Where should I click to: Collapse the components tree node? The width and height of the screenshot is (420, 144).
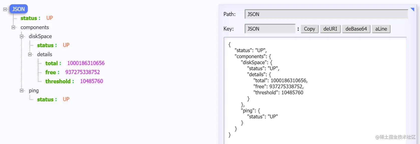pos(13,27)
